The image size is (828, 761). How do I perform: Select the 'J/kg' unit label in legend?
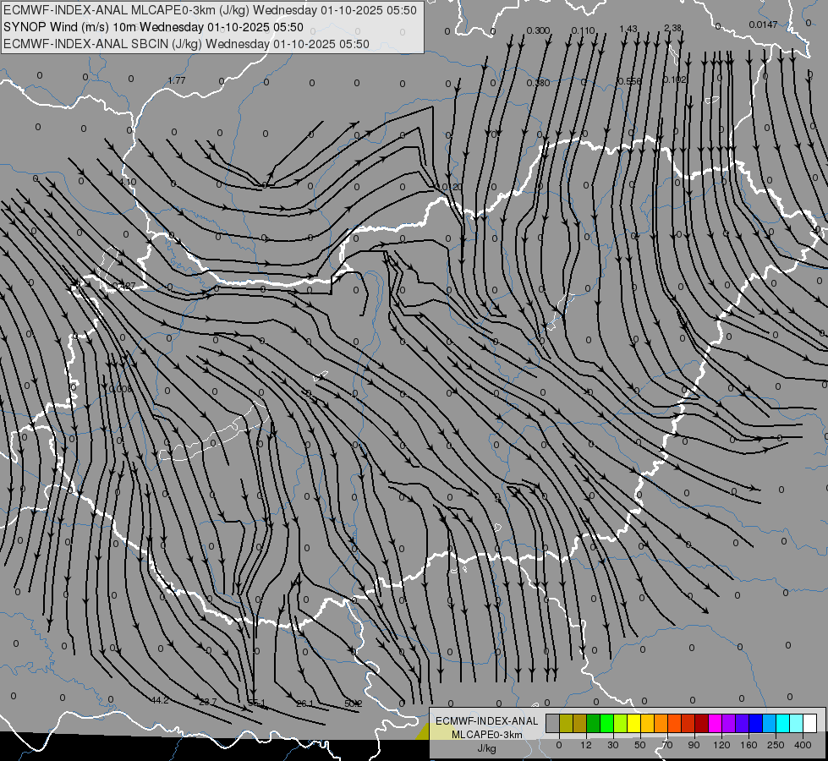tap(487, 748)
